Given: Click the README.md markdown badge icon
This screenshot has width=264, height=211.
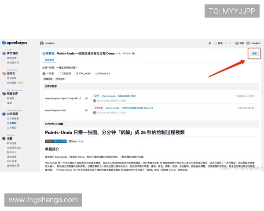Looking at the screenshot, I should pos(61,124).
